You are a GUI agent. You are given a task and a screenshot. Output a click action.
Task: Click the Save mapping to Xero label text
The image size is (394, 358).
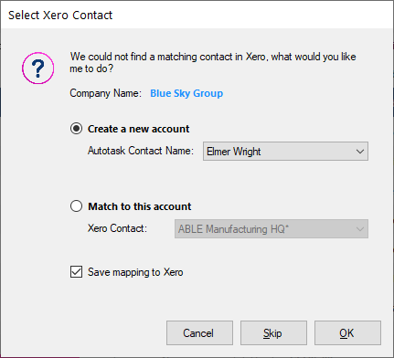(135, 272)
